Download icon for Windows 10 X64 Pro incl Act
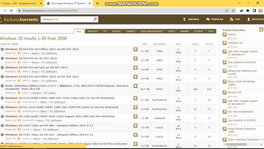 (135, 67)
